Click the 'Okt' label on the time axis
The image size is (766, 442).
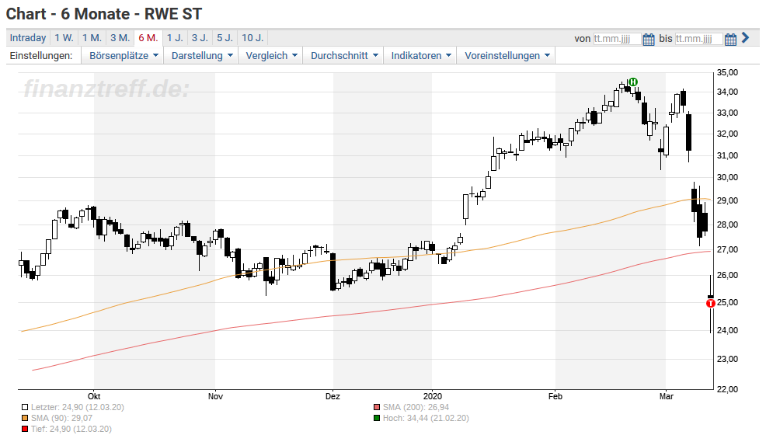[x=94, y=396]
